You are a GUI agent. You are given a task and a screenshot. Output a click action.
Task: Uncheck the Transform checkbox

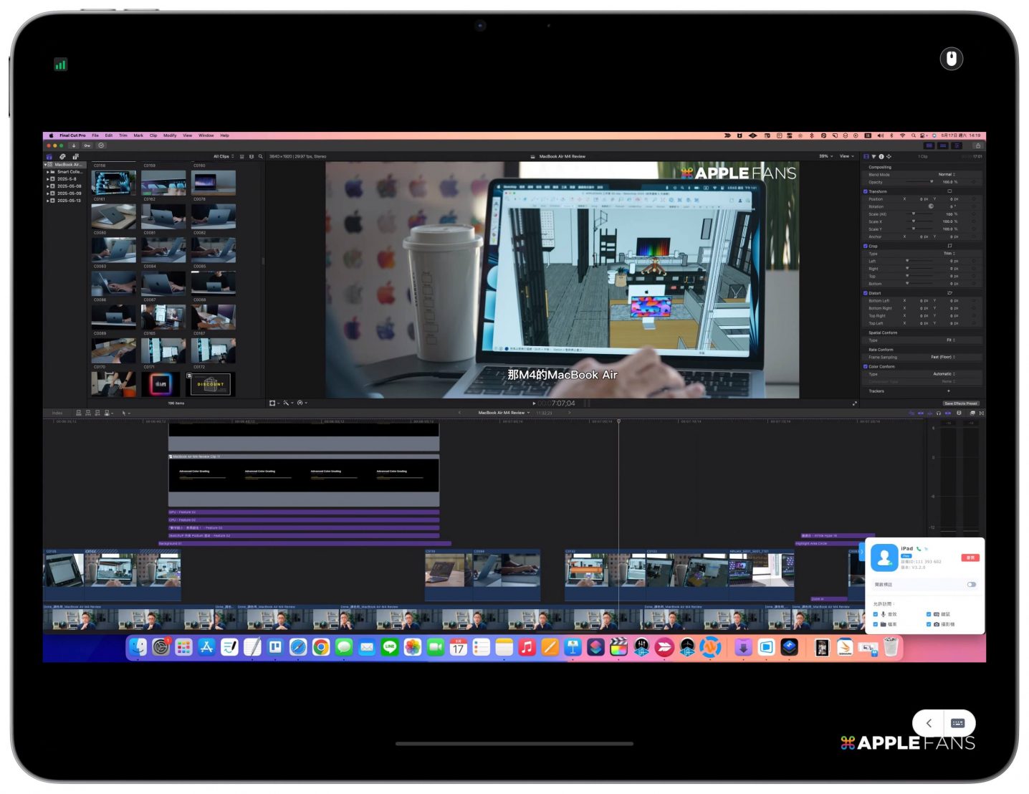click(x=866, y=191)
